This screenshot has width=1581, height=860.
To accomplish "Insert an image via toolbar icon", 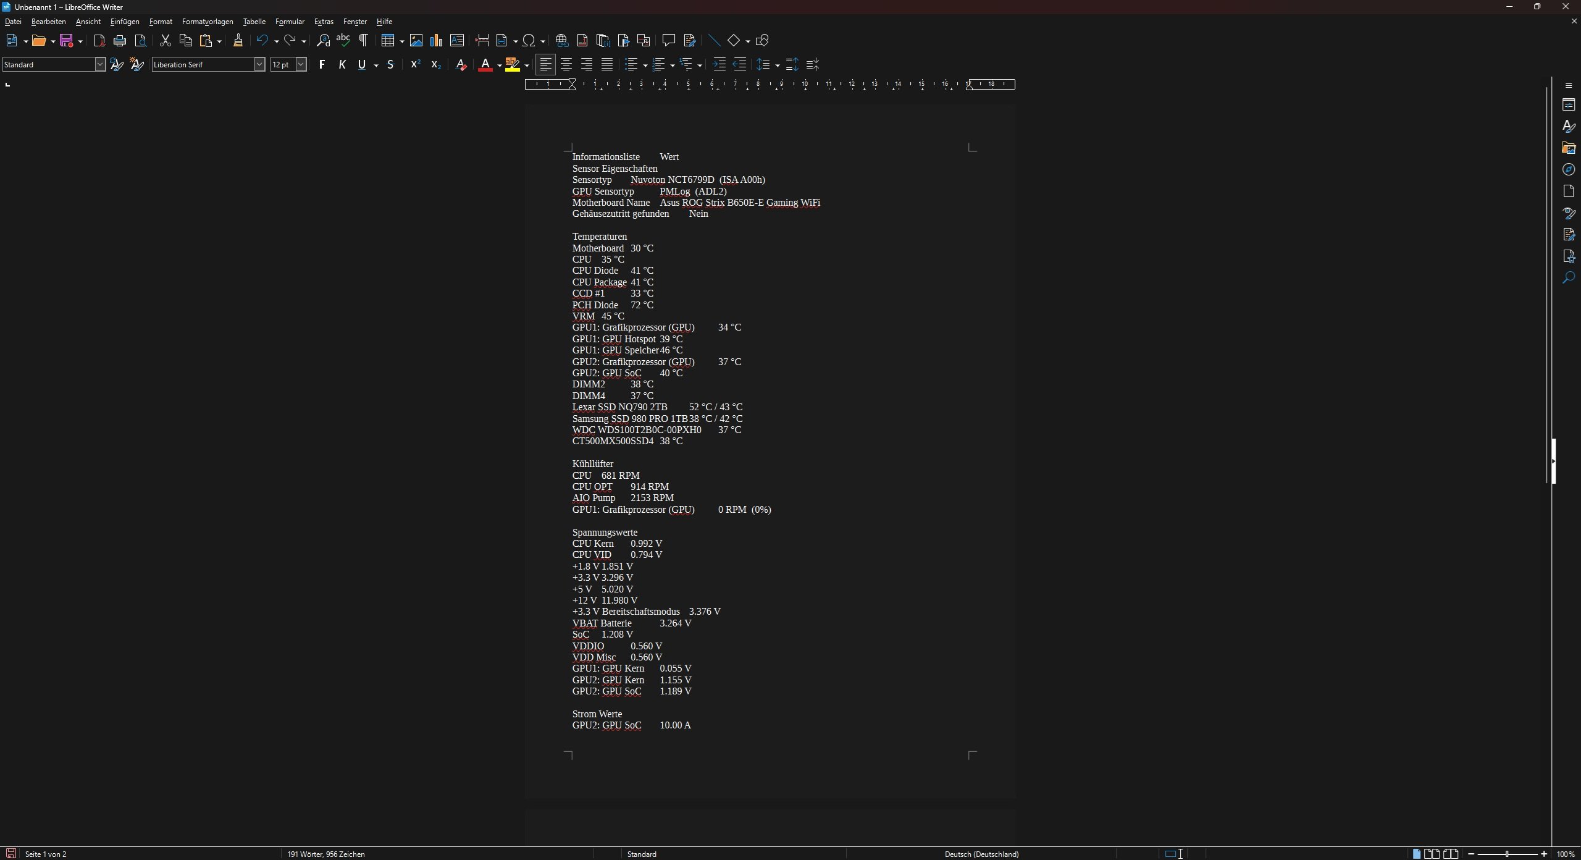I will point(416,41).
